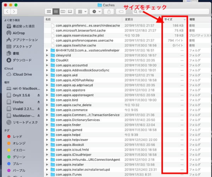Expand the com.apple.finder folder
212x177 pixels.
(x=47, y=125)
